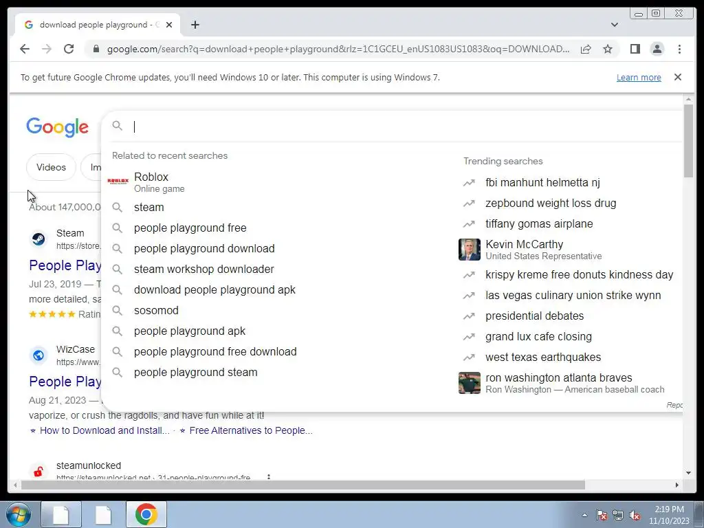Open 'How to Download and Install...' link
Image resolution: width=704 pixels, height=528 pixels.
pos(104,430)
